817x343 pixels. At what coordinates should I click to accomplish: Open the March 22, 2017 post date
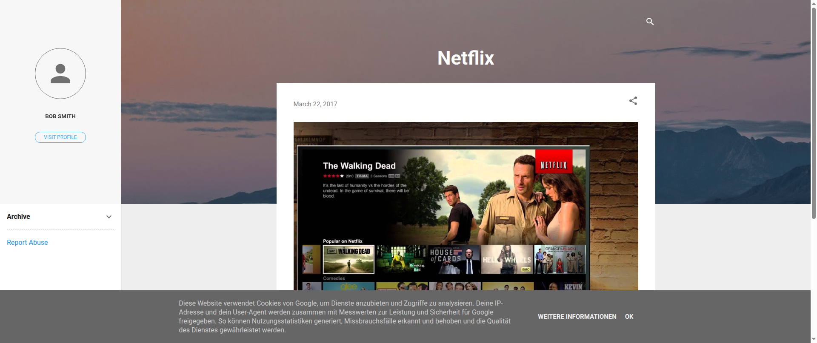pyautogui.click(x=315, y=104)
